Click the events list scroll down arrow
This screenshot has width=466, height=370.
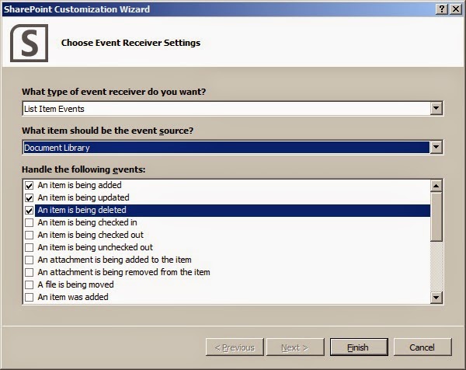click(x=436, y=297)
